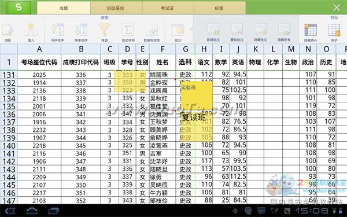Select column A header
This screenshot has height=217, width=347.
39,49
